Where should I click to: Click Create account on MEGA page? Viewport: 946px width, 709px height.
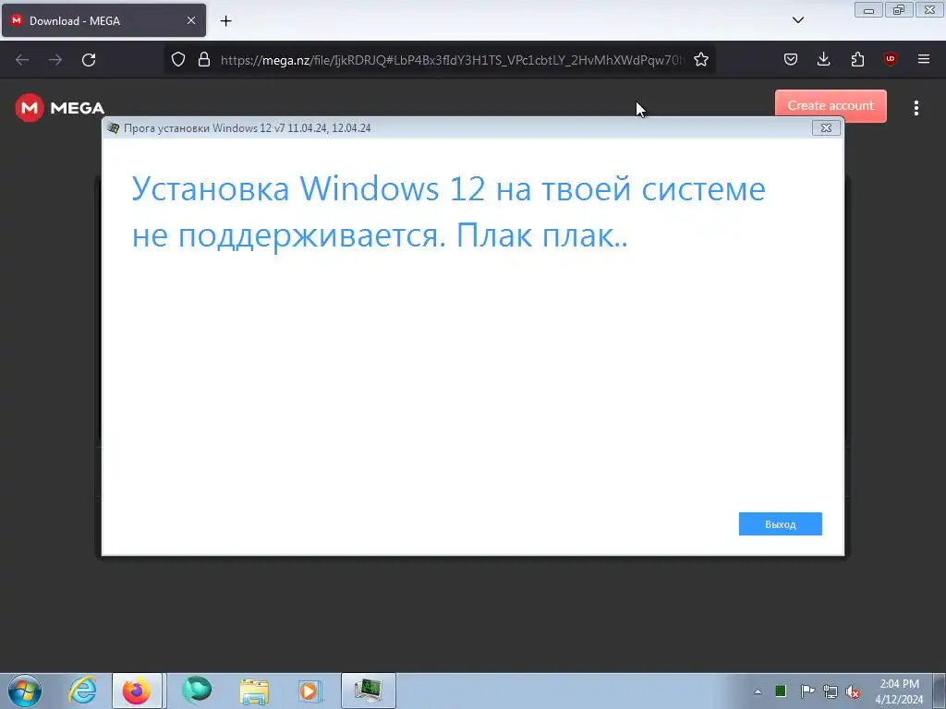(831, 105)
